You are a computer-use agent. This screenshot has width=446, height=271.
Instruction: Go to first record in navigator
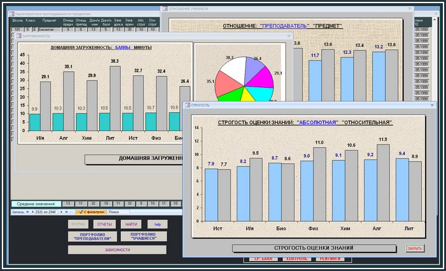coord(27,212)
